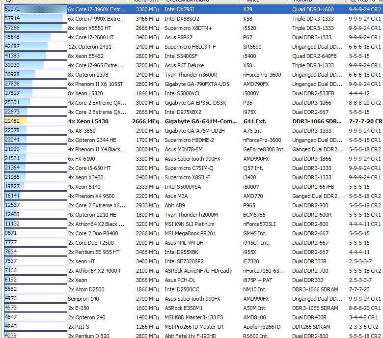Click the 57914 score bar

[35, 19]
